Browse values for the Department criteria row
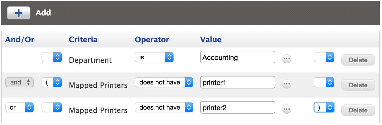This screenshot has width=382, height=125. pos(287,59)
